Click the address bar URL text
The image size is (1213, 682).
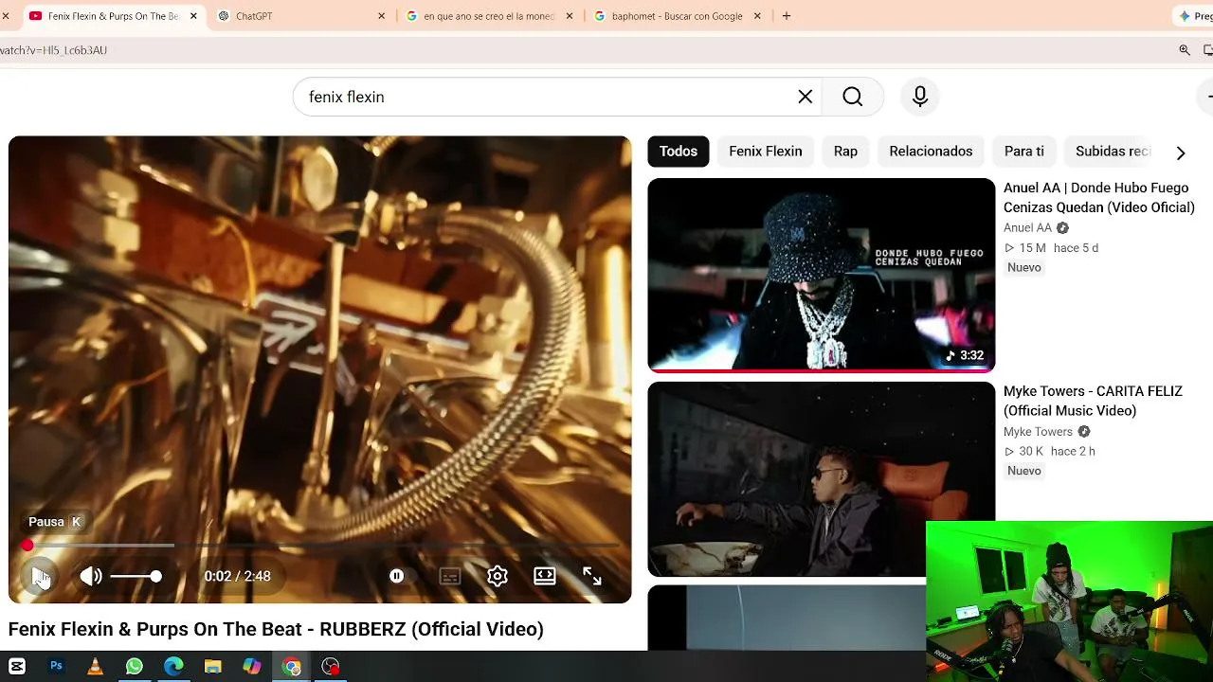pyautogui.click(x=53, y=50)
